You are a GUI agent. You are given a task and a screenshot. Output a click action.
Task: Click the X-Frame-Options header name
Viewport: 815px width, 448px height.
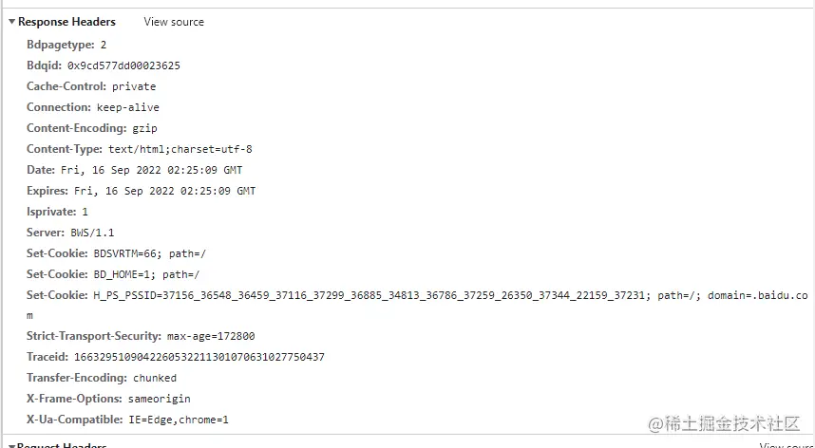pos(74,399)
